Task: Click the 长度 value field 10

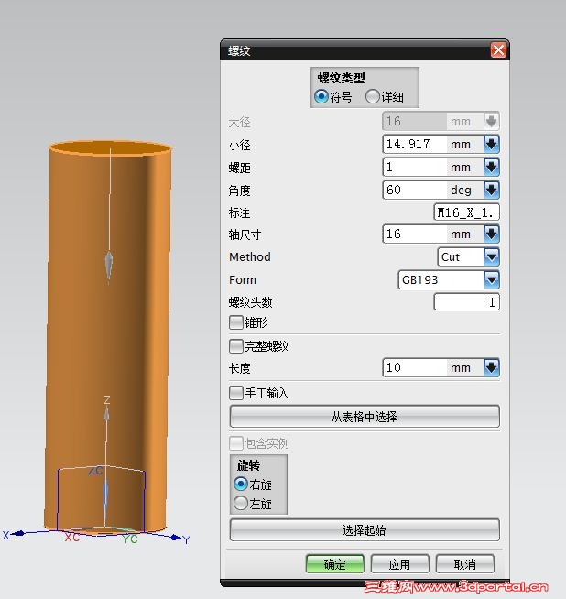Action: pos(414,367)
